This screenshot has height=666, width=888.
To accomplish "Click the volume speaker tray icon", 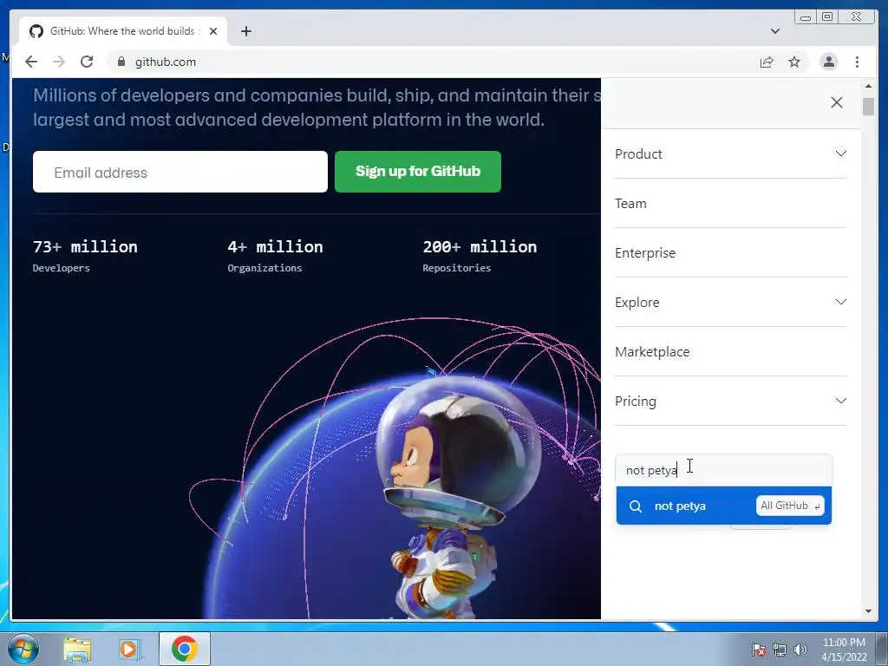I will click(800, 650).
